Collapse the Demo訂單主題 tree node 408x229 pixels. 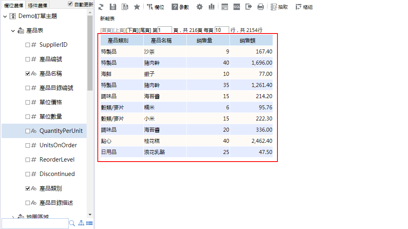click(x=5, y=16)
